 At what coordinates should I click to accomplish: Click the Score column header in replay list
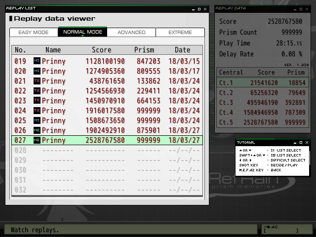point(101,50)
